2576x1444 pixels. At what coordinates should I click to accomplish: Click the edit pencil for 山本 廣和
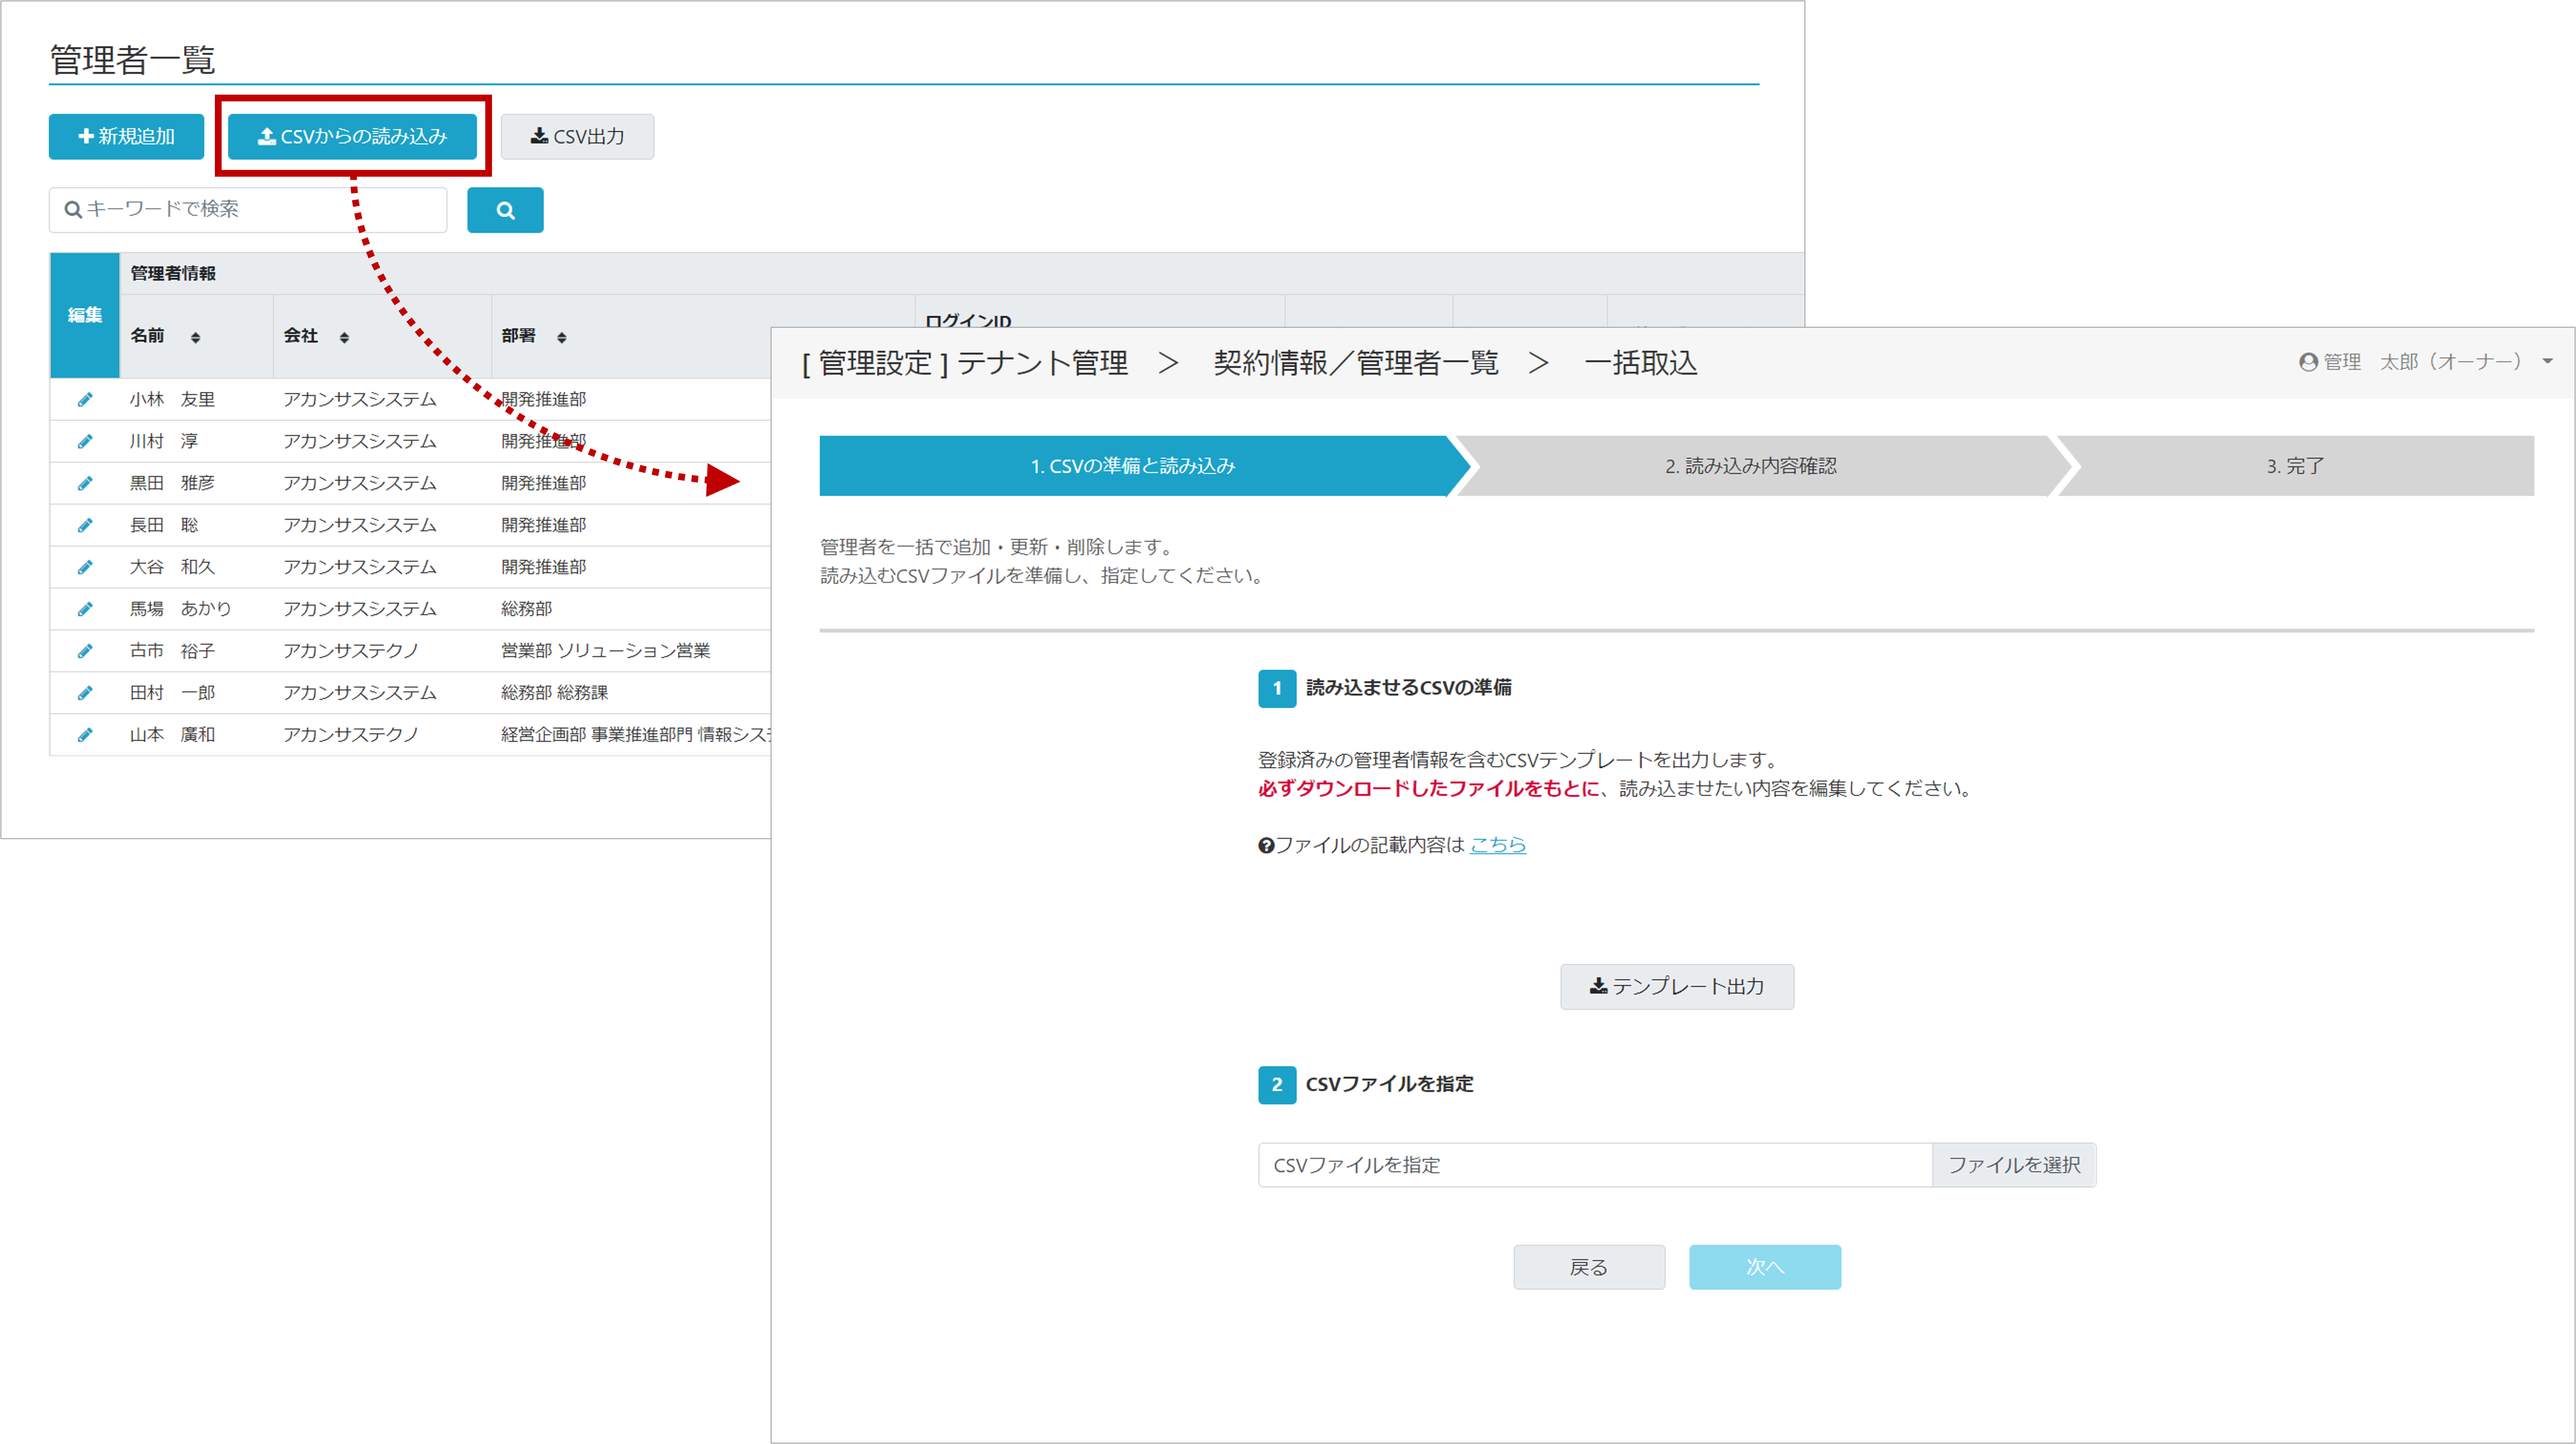(85, 735)
